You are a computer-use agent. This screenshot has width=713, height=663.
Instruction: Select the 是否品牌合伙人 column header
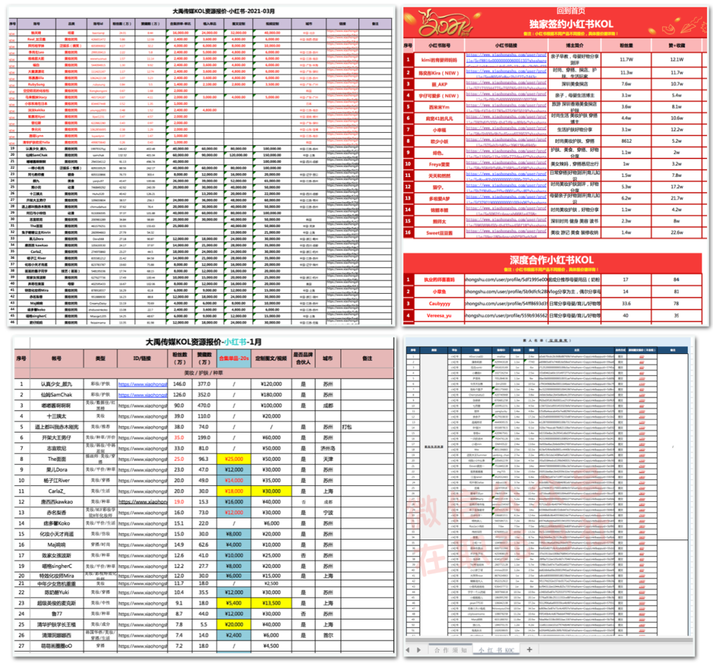[x=303, y=359]
